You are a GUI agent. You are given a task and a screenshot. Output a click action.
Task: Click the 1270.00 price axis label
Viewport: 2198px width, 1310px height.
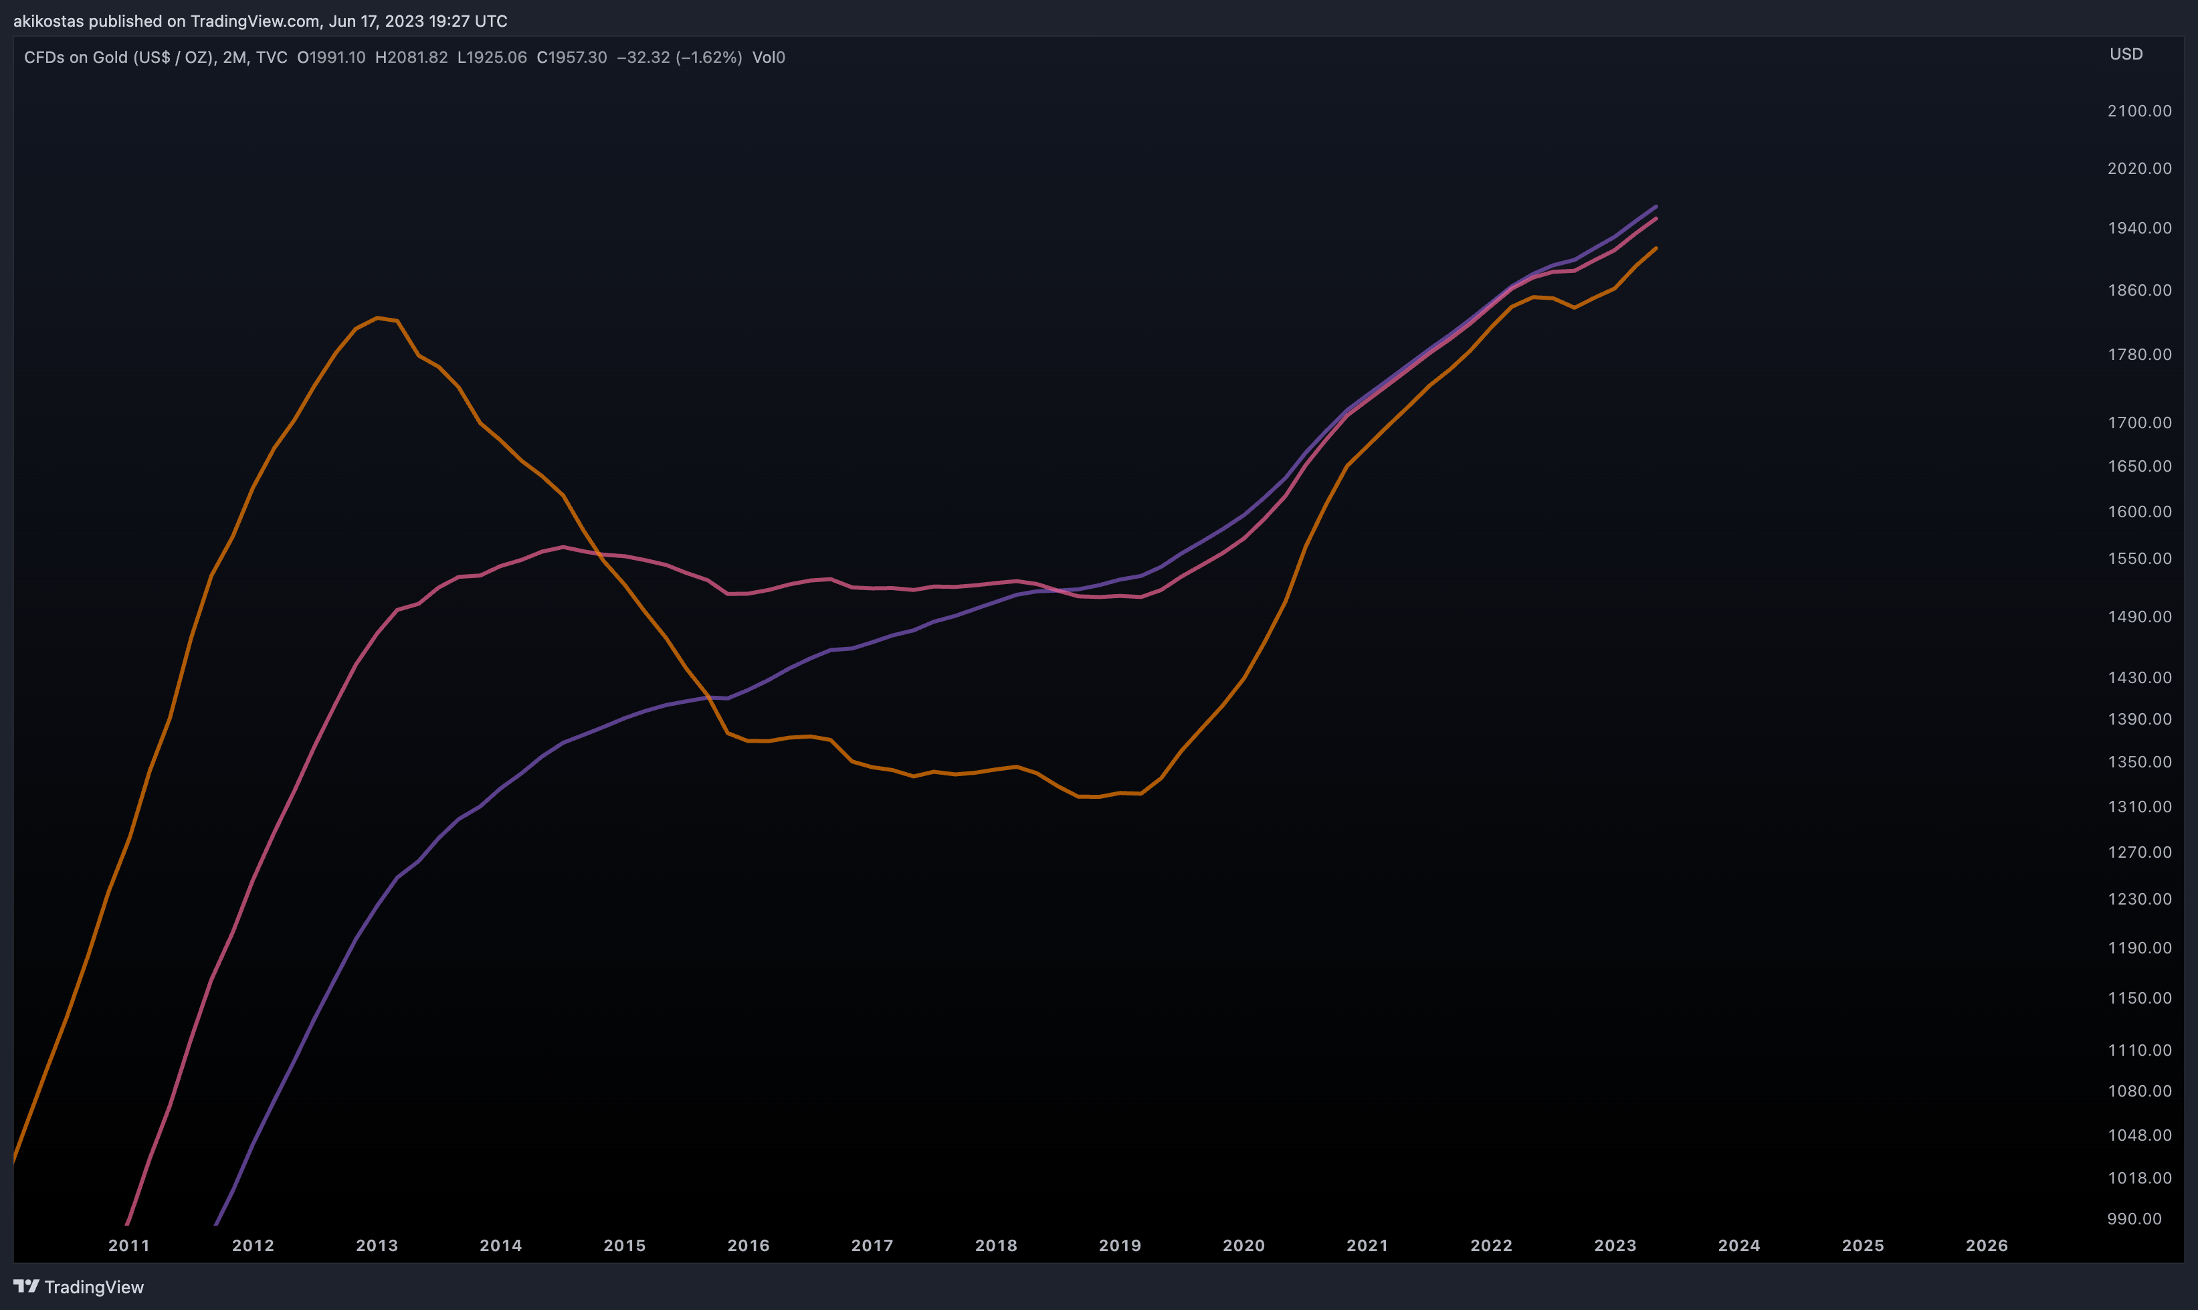tap(2140, 852)
